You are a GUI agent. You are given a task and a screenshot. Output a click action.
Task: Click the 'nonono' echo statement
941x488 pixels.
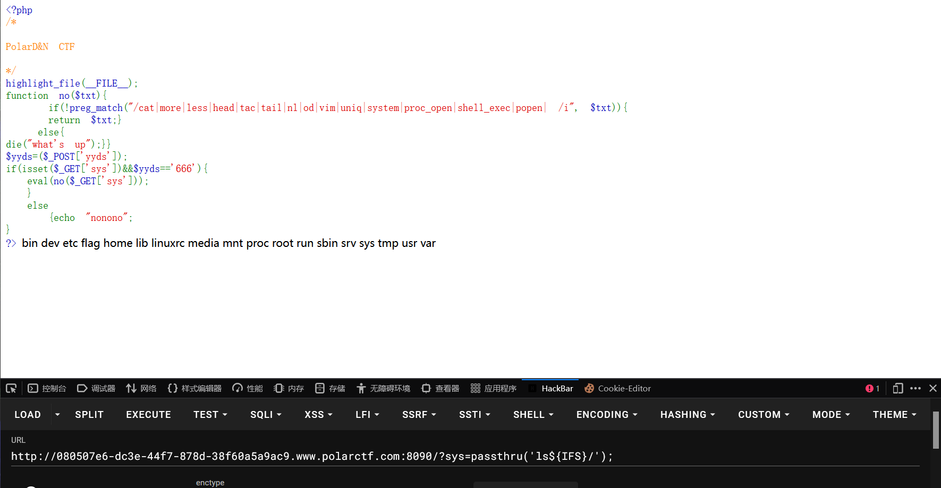tap(90, 218)
